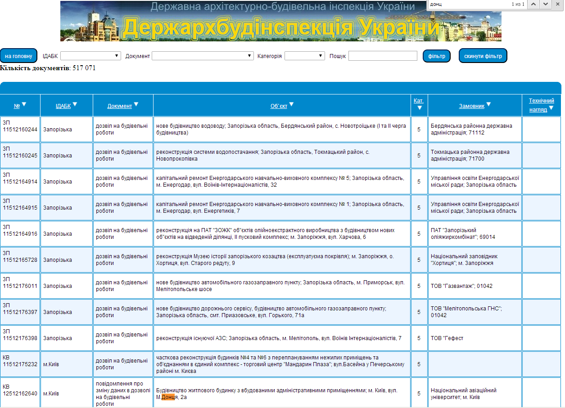This screenshot has height=408, width=565.
Task: Reset filters using "скинути фільтр" button
Action: (x=483, y=56)
